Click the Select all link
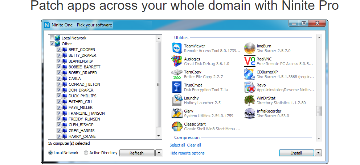360x165 pixels. [177, 145]
